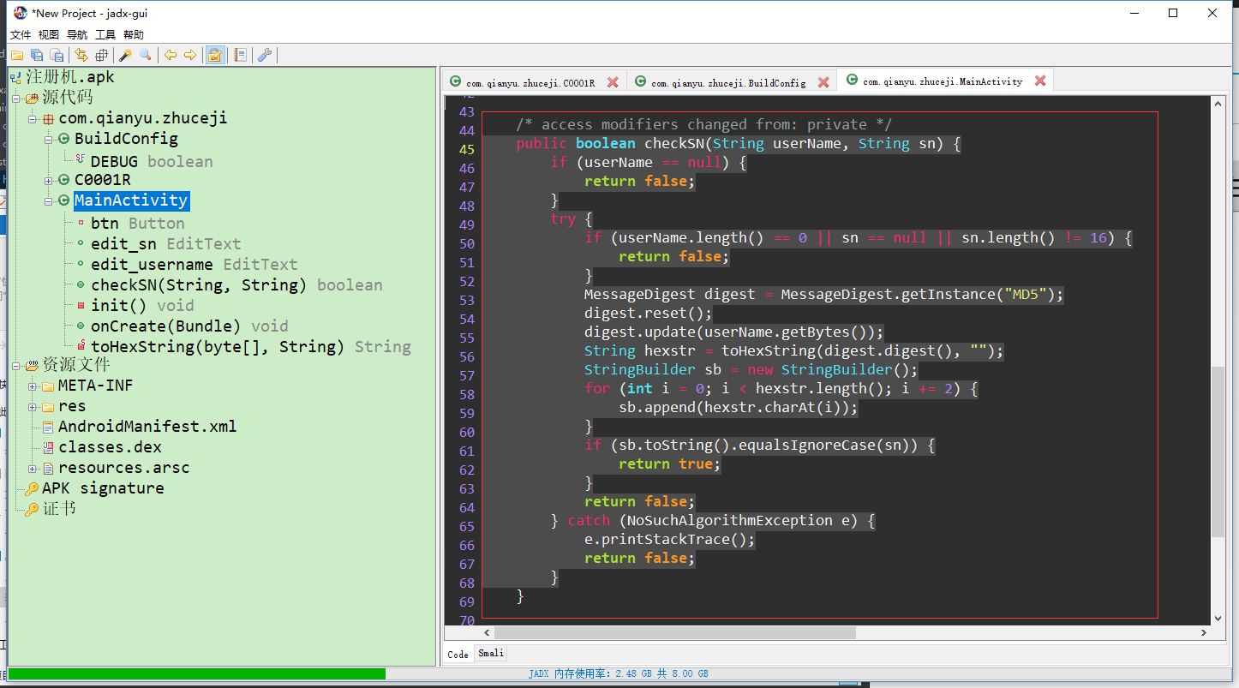
Task: Collapse the com.qianyu.zhuceji package node
Action: click(x=33, y=118)
